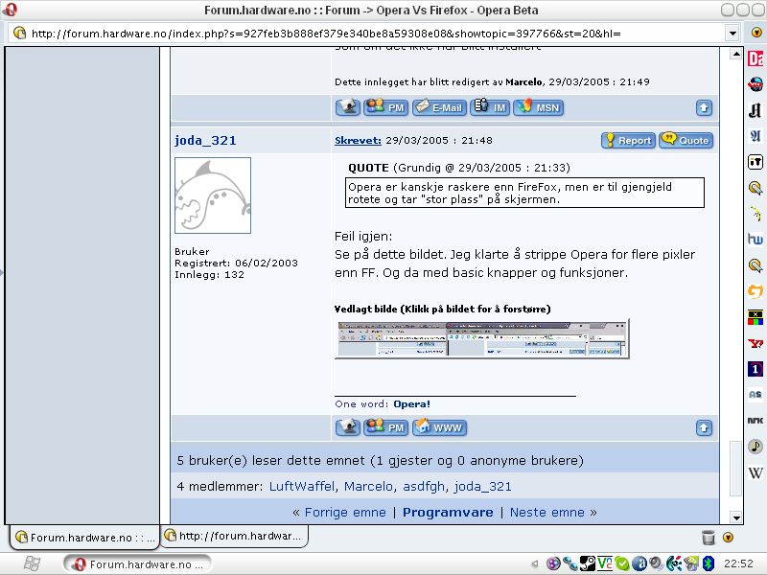This screenshot has width=767, height=575.
Task: Click the vertical scrollbar thumb
Action: pos(735,469)
